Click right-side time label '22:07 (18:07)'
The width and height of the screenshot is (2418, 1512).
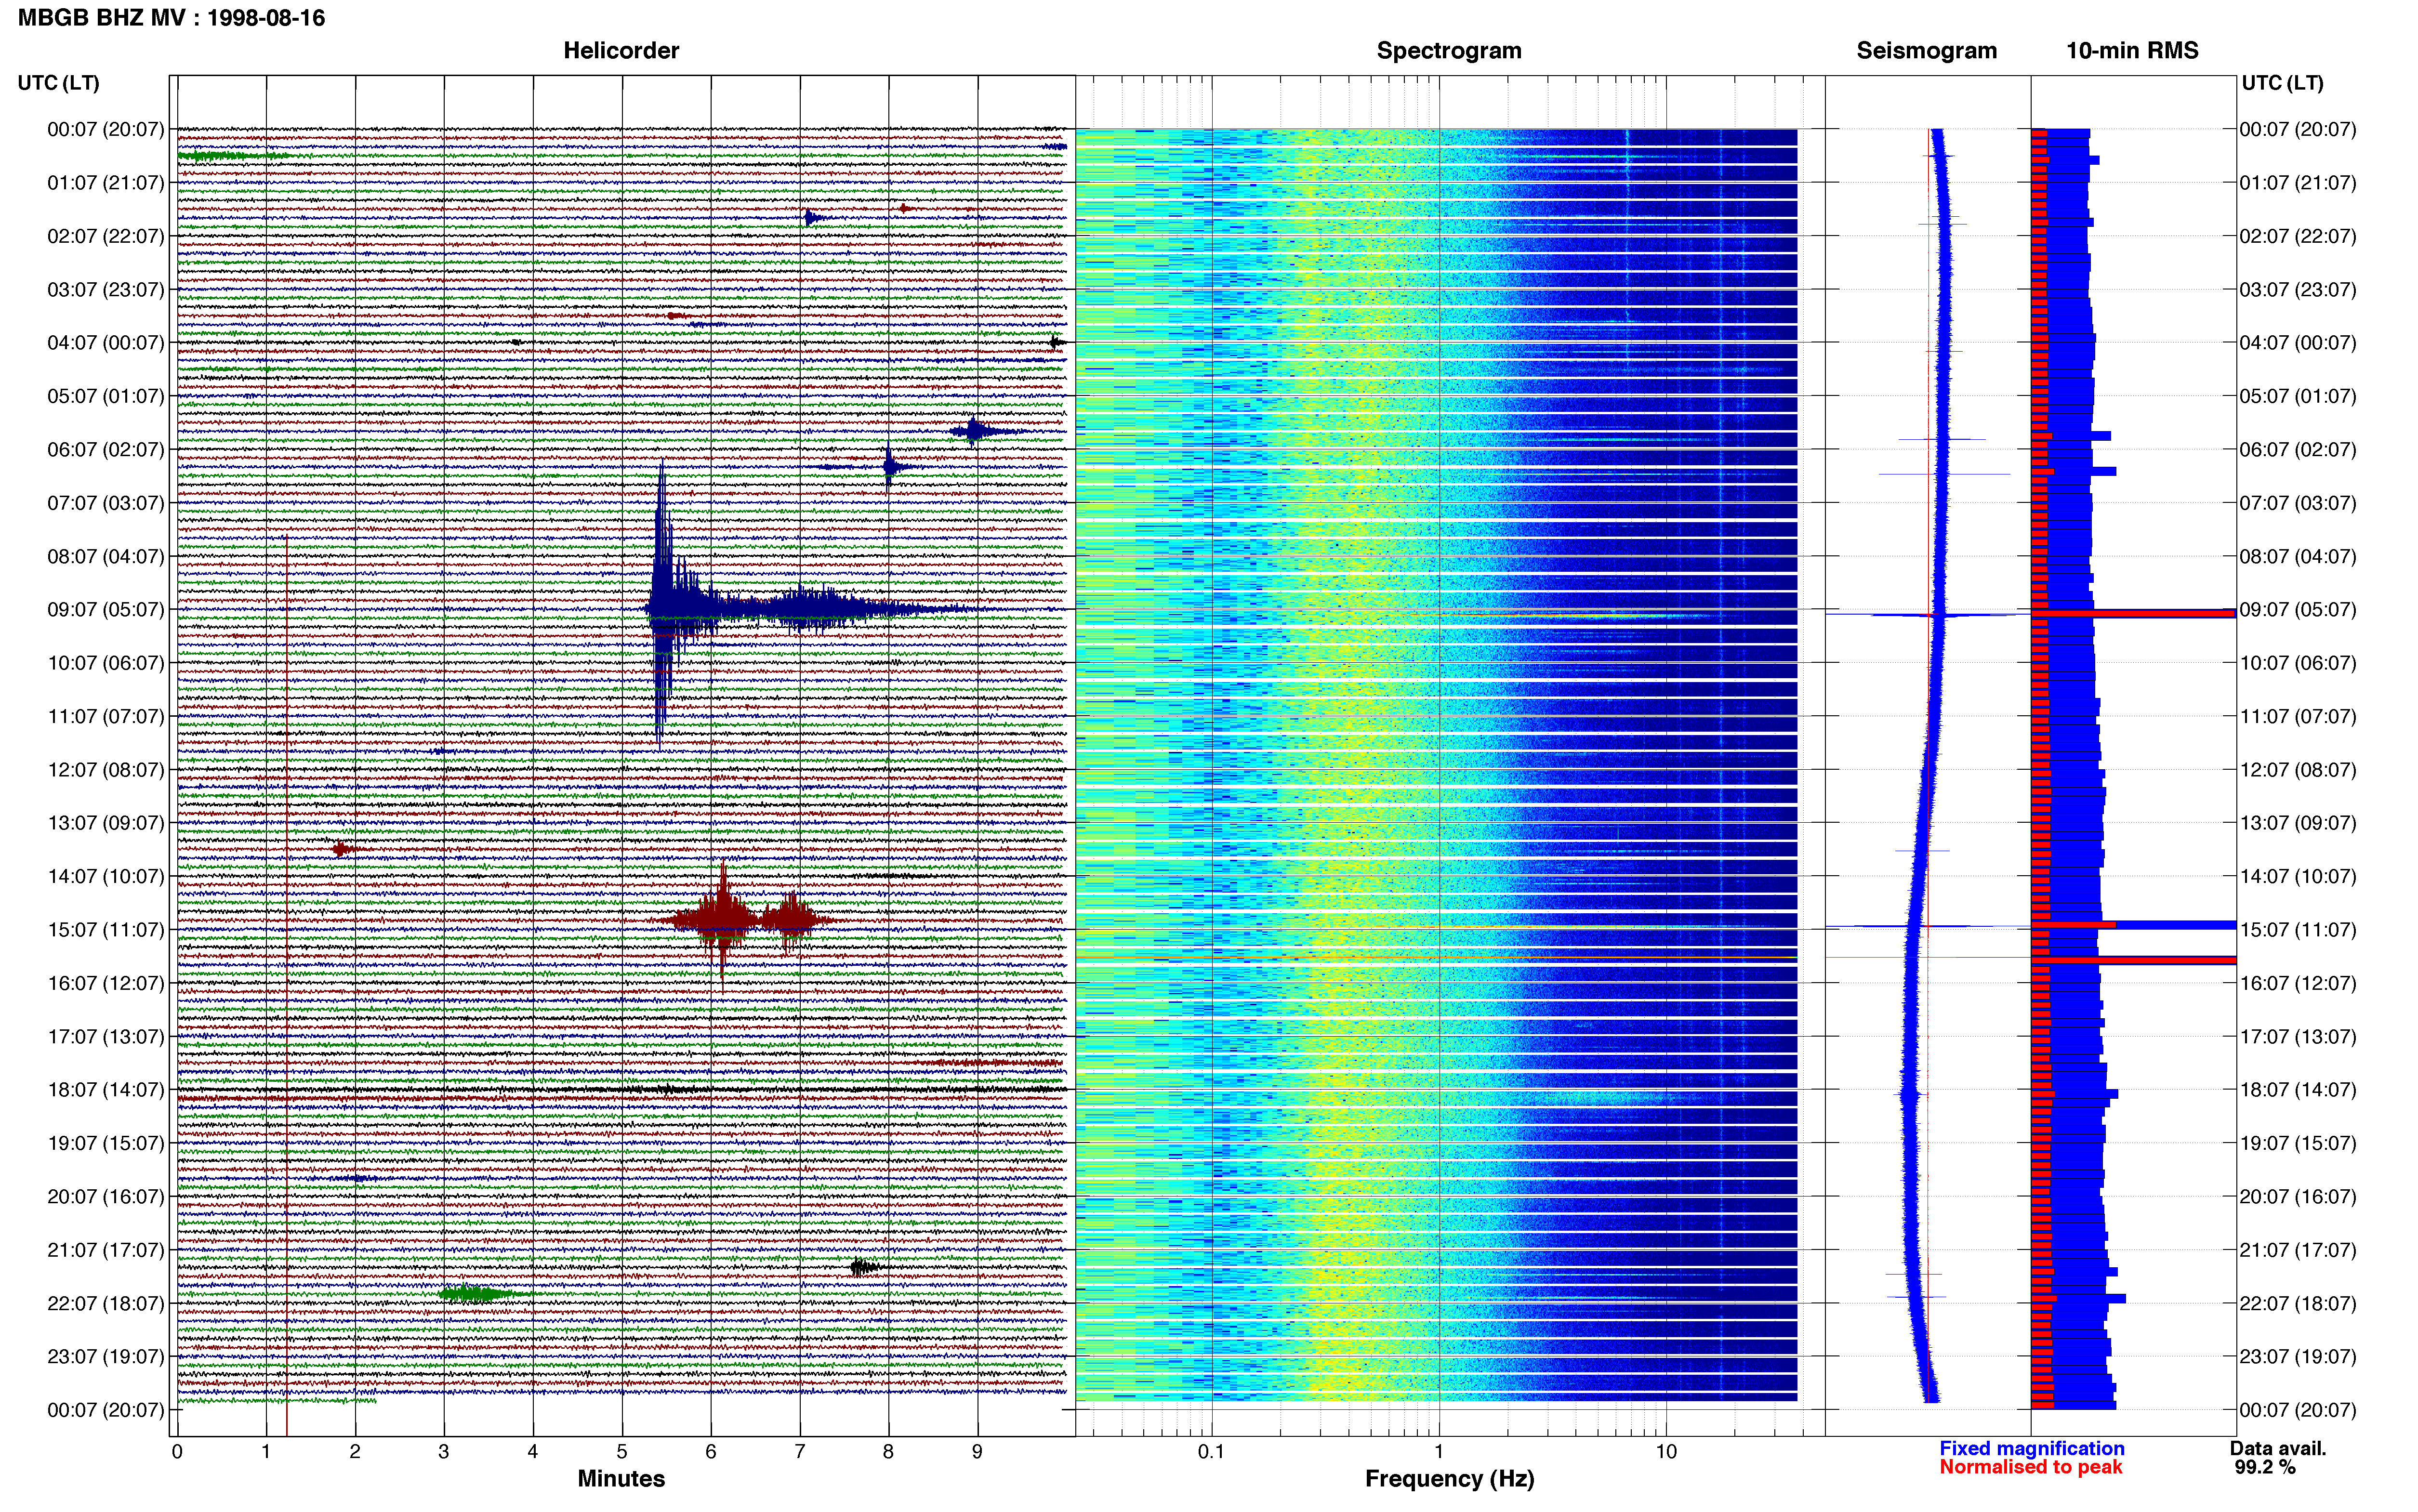point(2298,1304)
